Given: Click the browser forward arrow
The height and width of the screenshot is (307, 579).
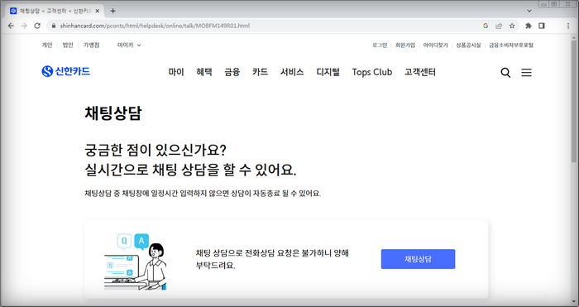Looking at the screenshot, I should click(24, 26).
